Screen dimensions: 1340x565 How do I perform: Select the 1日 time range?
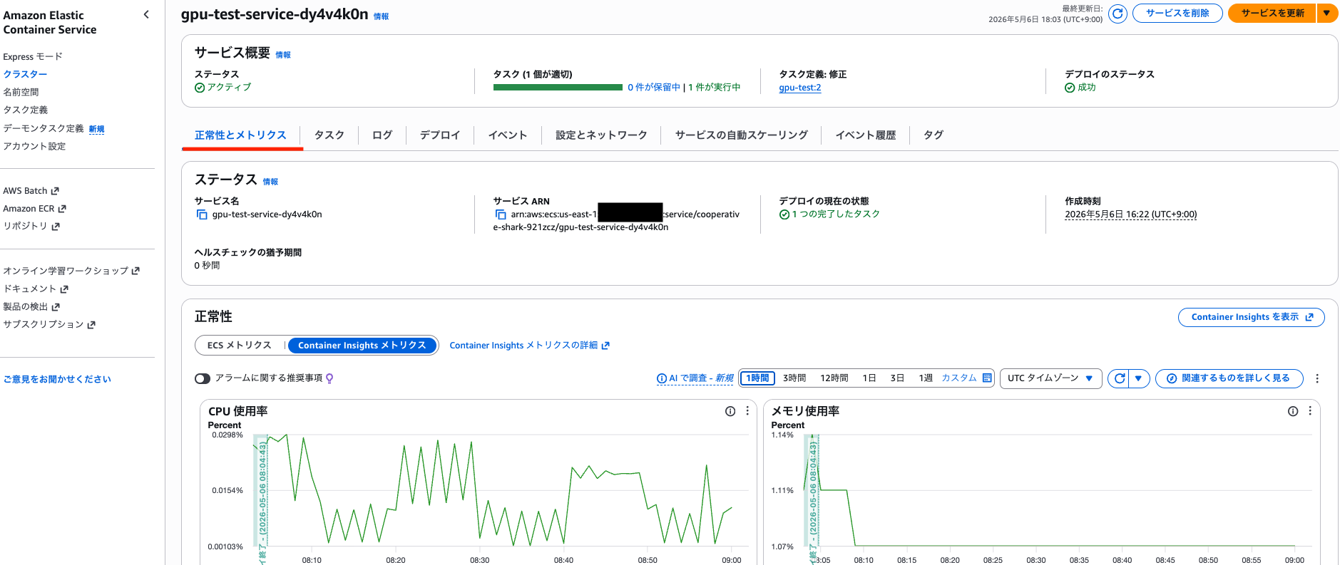869,378
